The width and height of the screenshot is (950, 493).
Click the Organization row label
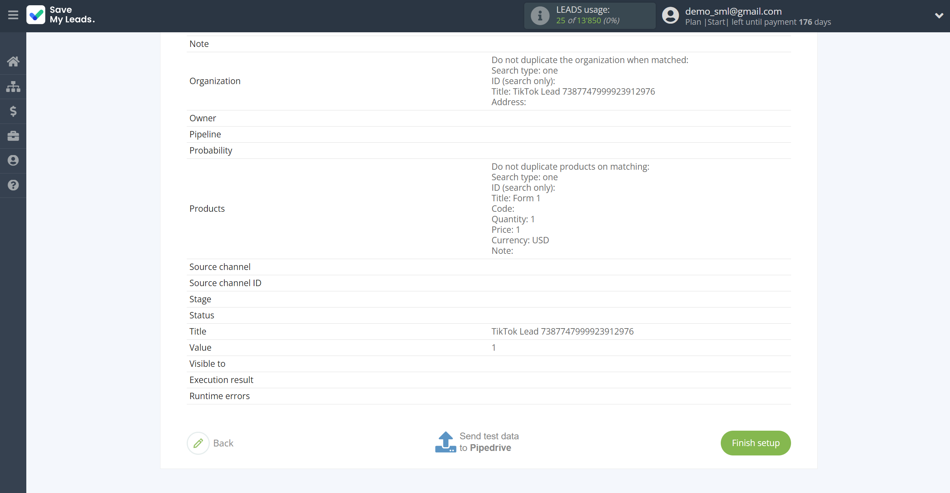coord(215,81)
